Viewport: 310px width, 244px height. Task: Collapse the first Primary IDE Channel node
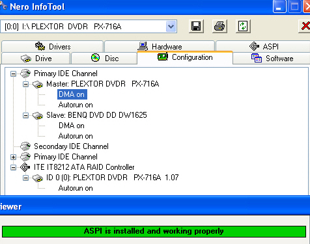pos(13,74)
